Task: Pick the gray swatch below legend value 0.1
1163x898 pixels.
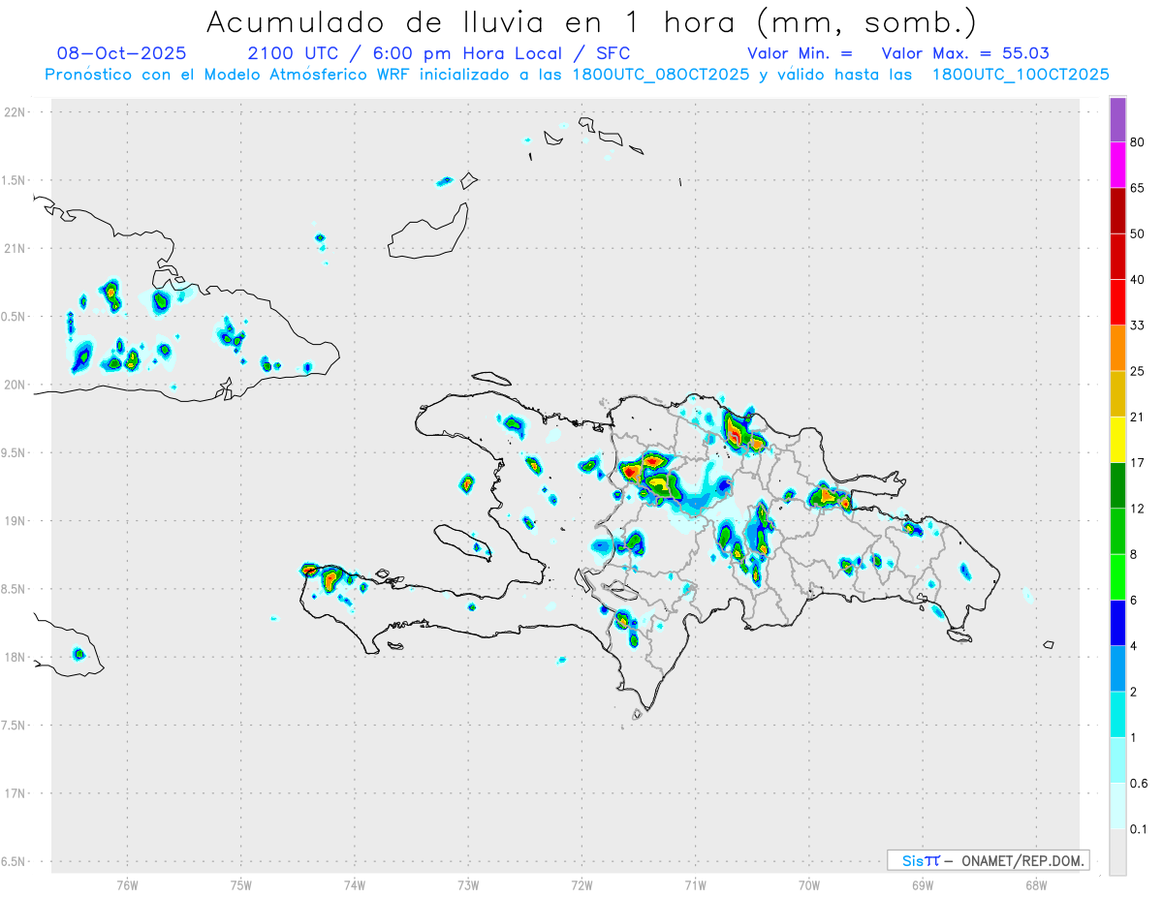Action: click(1117, 852)
